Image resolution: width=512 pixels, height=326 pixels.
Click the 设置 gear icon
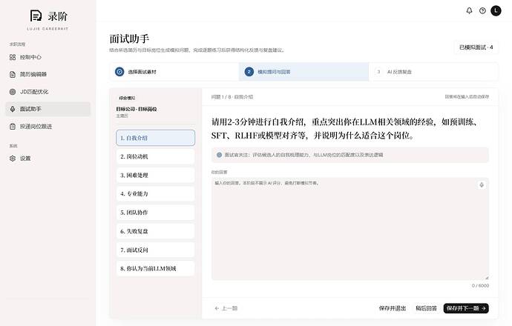point(13,158)
